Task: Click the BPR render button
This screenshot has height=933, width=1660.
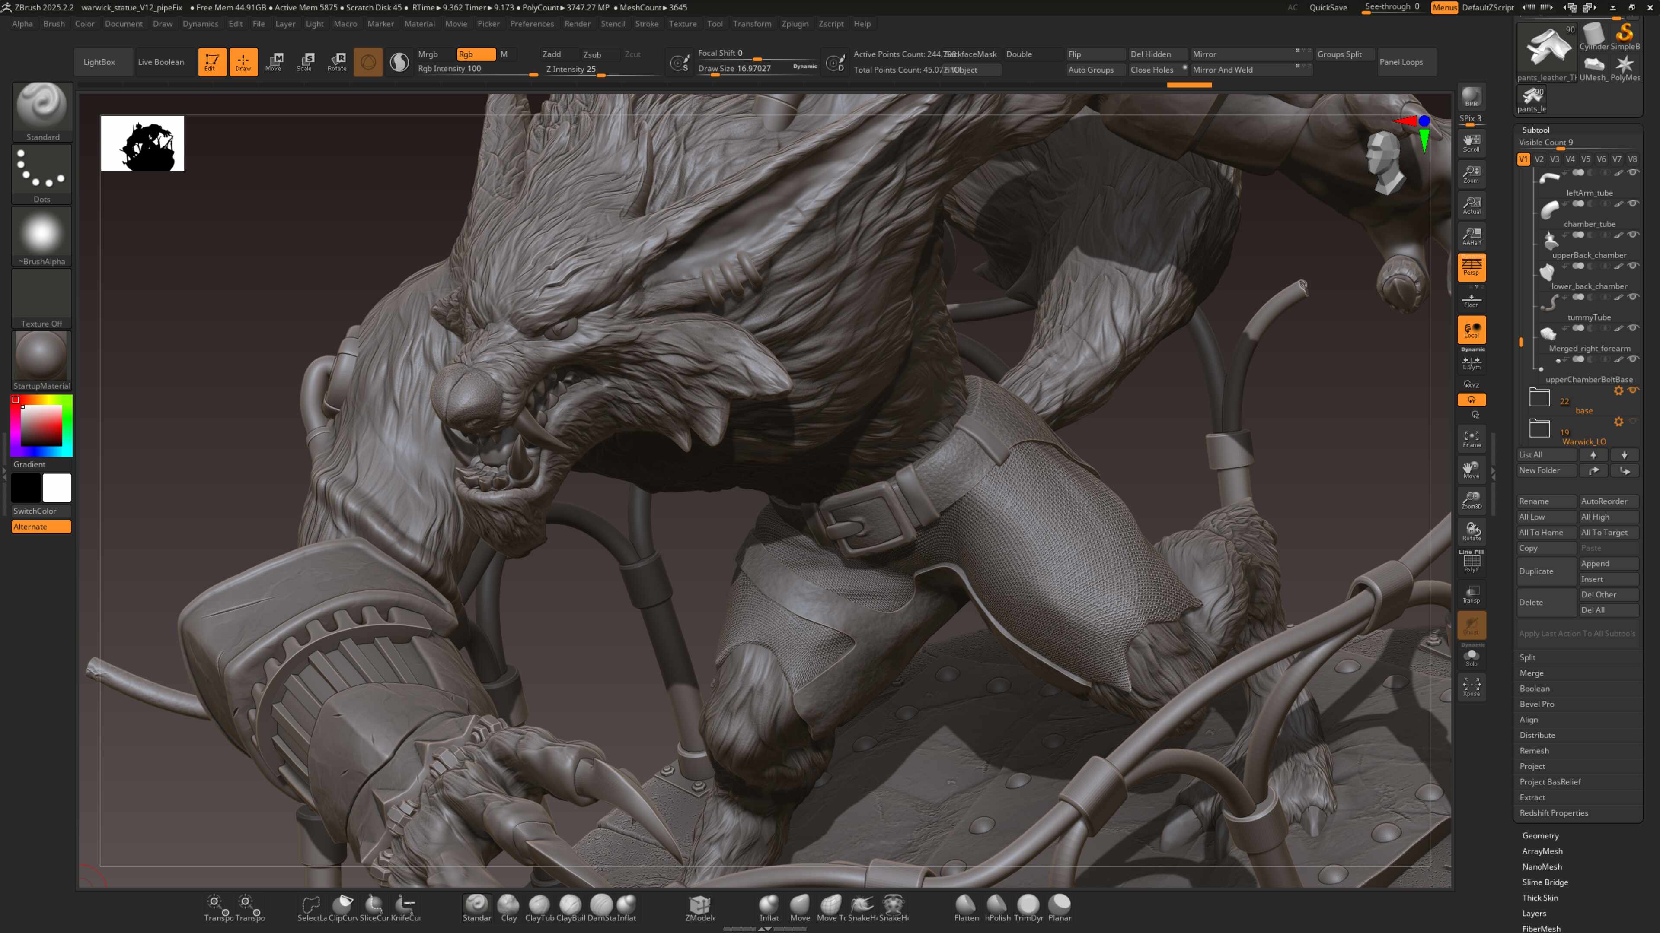Action: pyautogui.click(x=1471, y=97)
